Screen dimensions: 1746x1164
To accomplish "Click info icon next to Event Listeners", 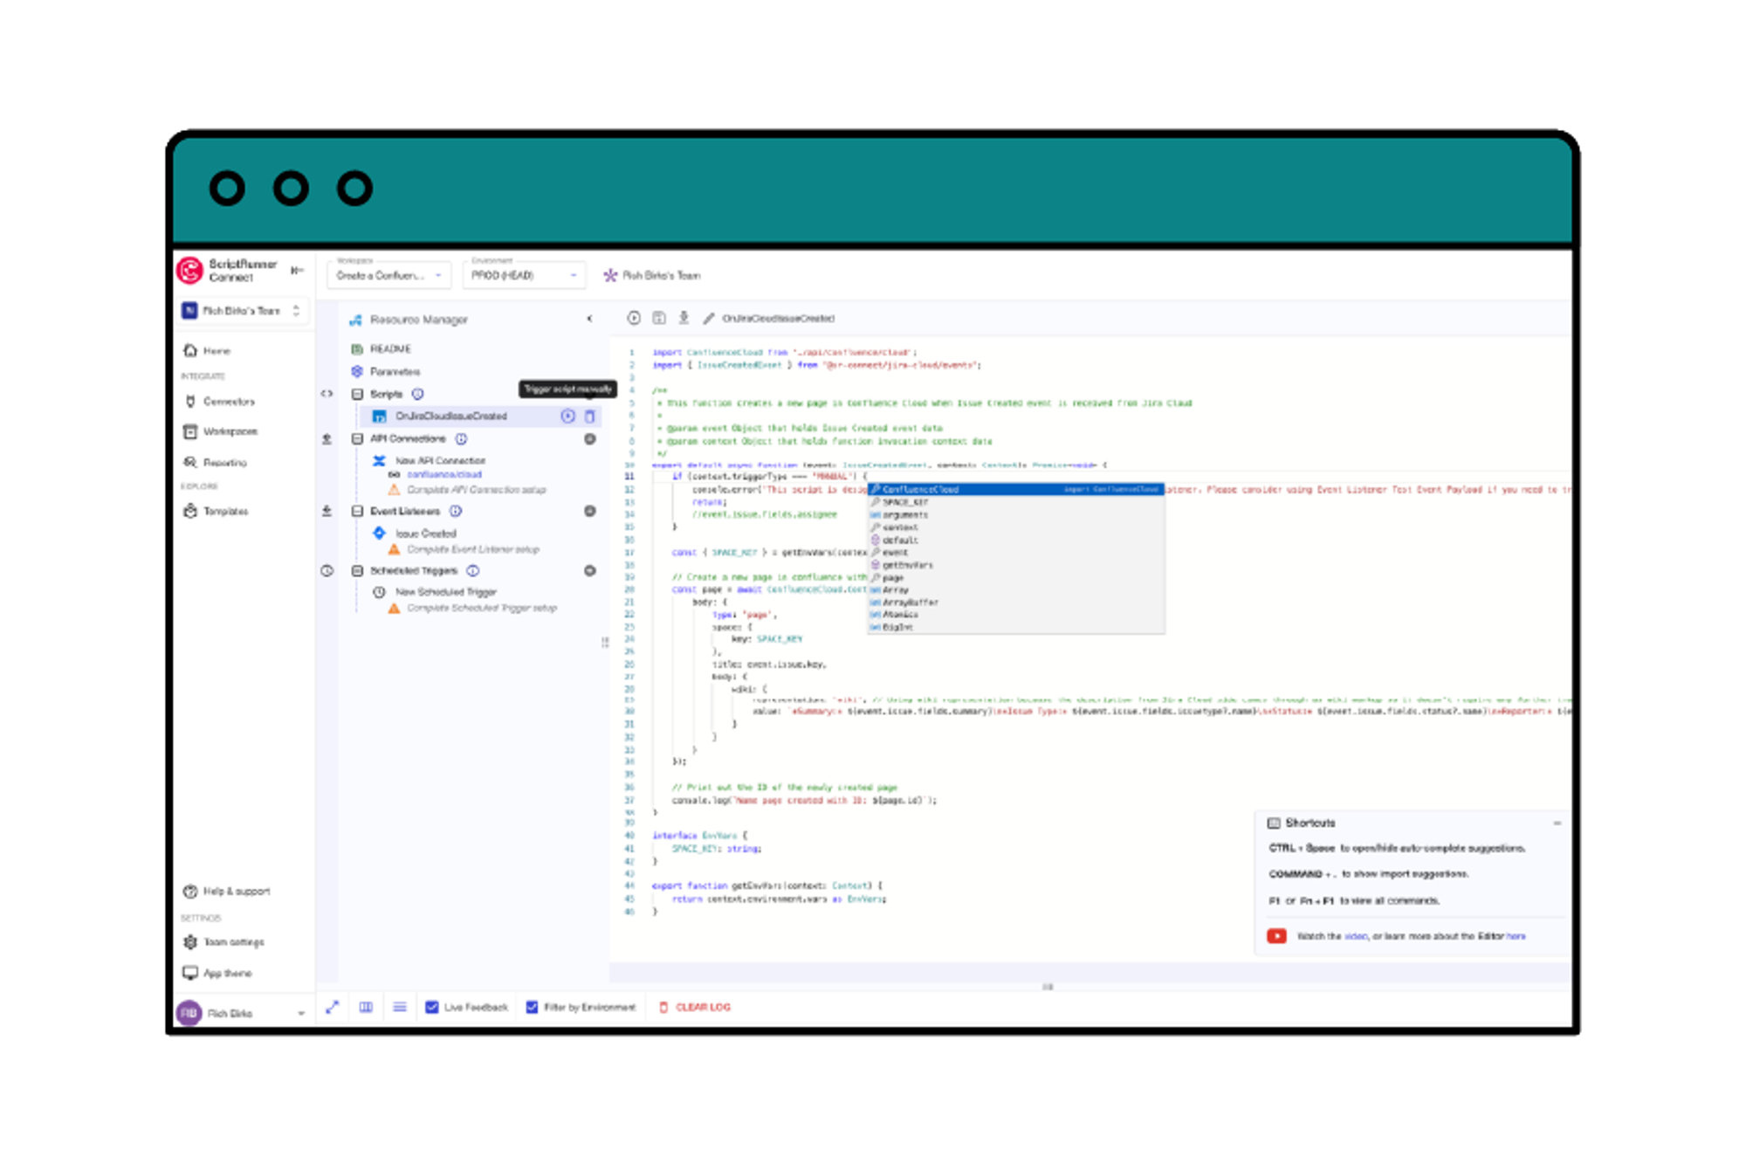I will pyautogui.click(x=456, y=512).
